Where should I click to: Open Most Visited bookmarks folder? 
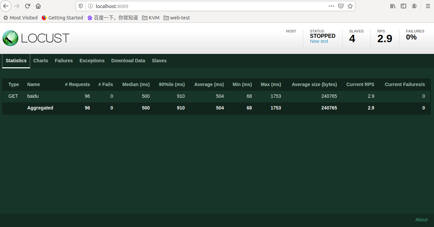[20, 18]
